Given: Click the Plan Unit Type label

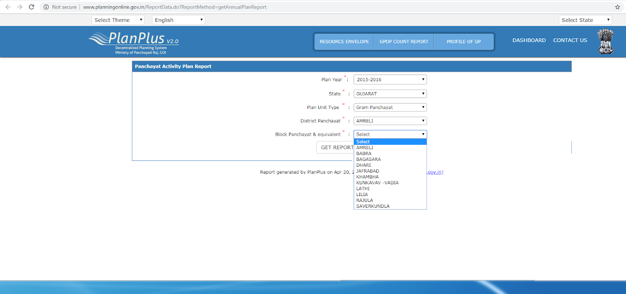Looking at the screenshot, I should click(x=323, y=107).
